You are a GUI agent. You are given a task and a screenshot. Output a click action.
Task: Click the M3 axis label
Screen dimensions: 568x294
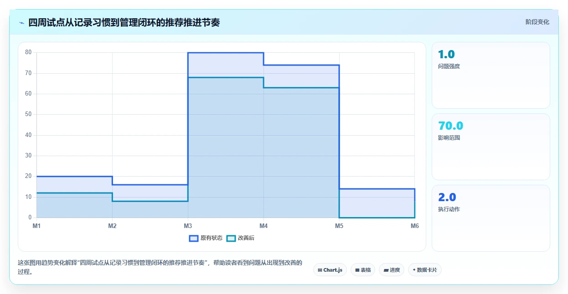coord(188,226)
